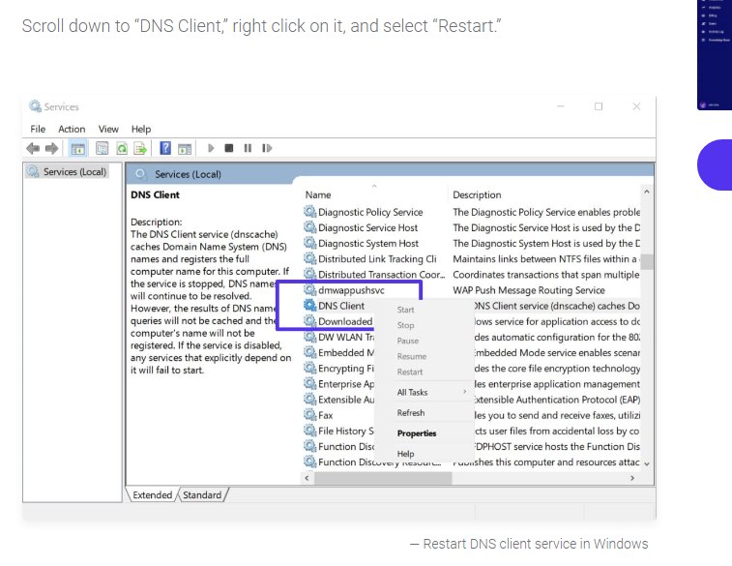Click the vertical scrollbar thumb
The image size is (732, 566).
[647, 261]
